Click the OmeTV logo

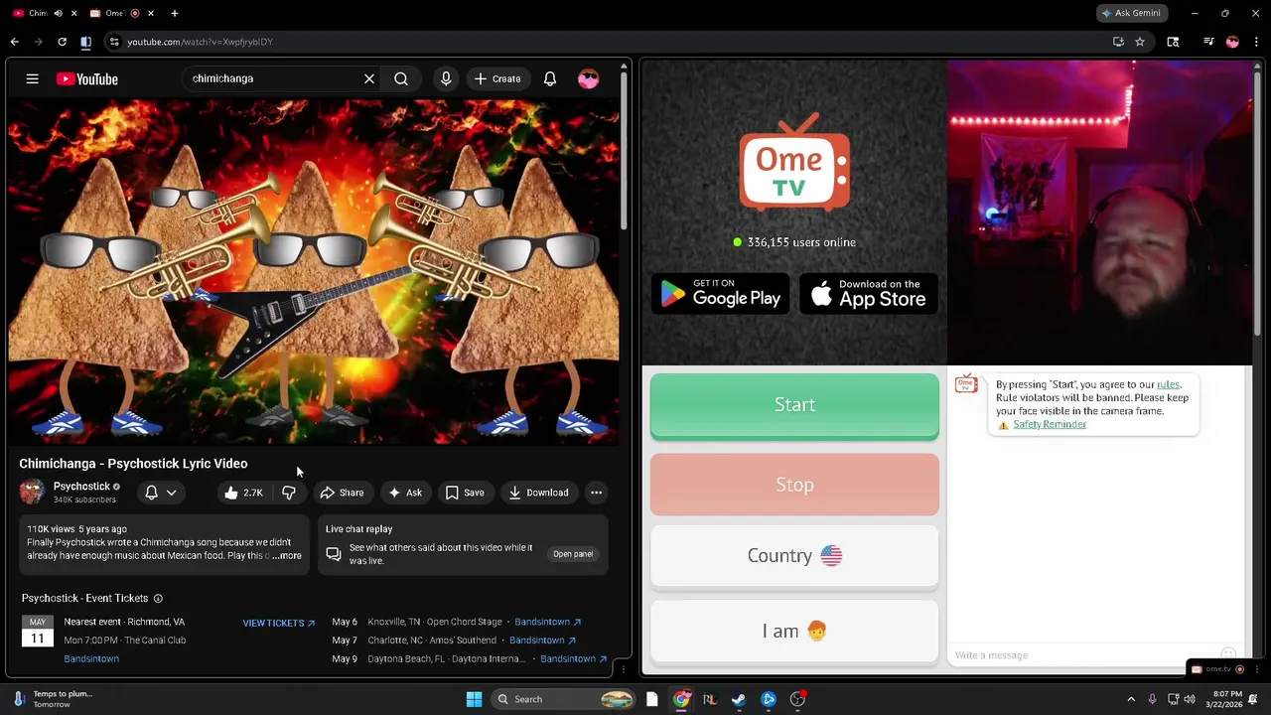tap(794, 164)
